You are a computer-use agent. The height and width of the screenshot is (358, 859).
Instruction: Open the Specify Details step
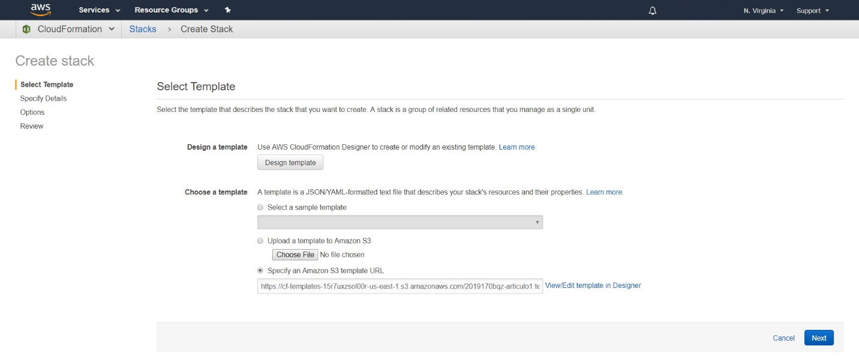tap(43, 98)
